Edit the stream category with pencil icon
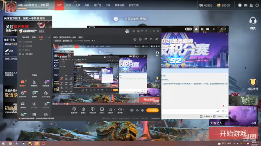This screenshot has width=261, height=146. pos(71,41)
